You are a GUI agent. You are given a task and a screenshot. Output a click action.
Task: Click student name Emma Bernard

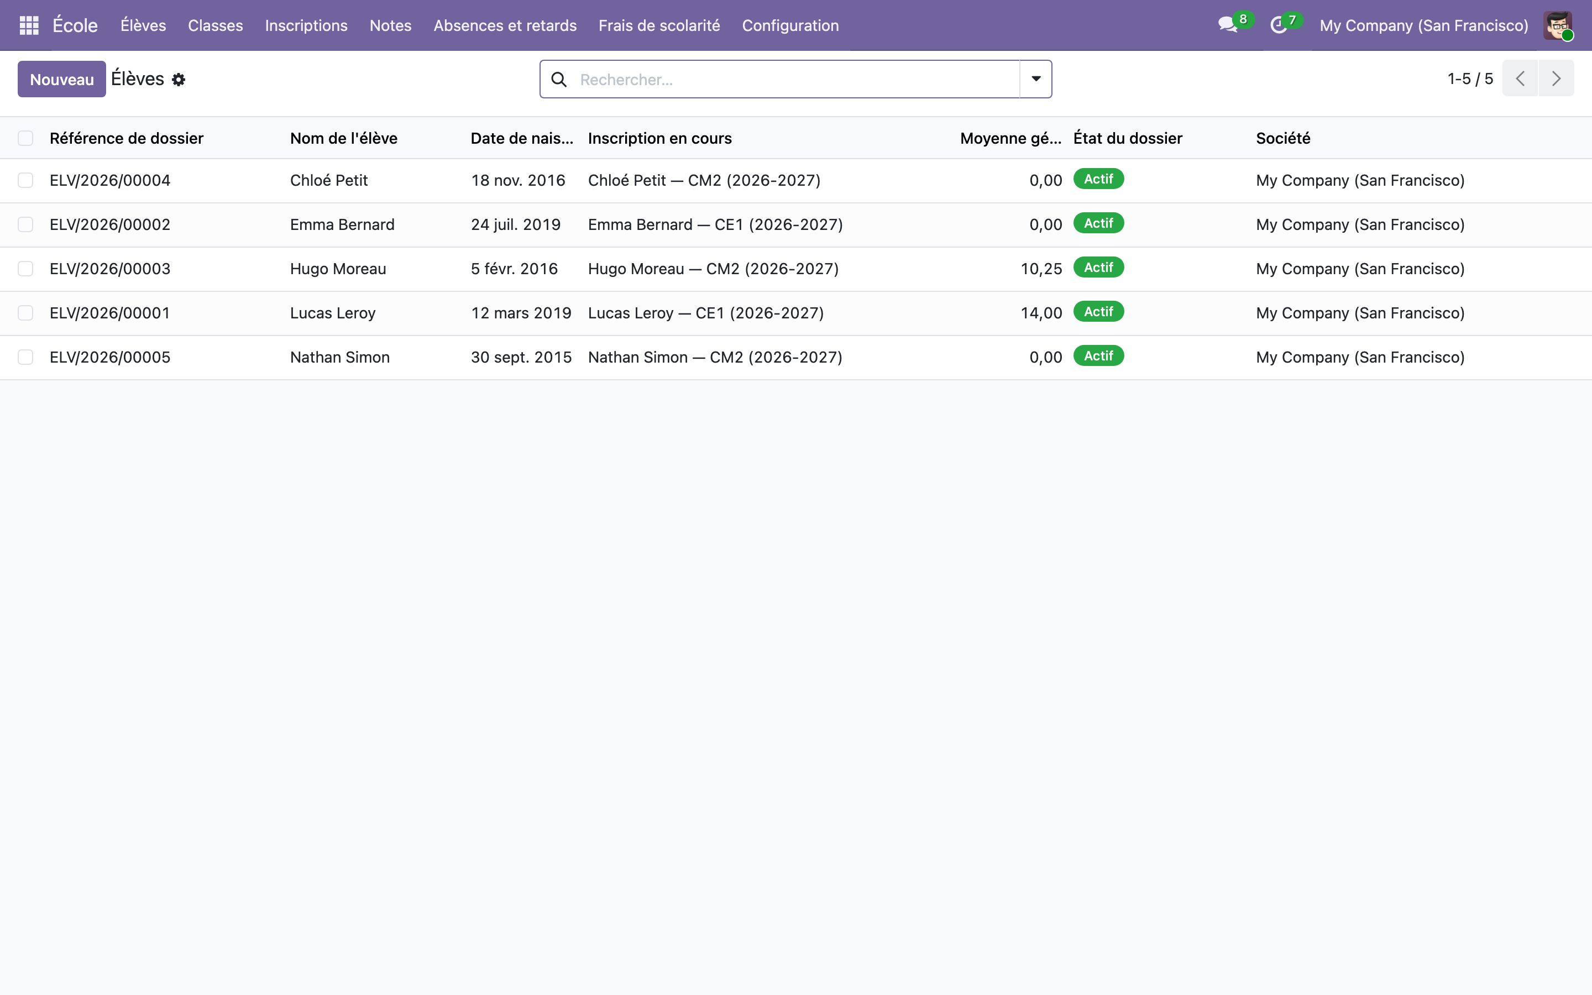pyautogui.click(x=342, y=224)
